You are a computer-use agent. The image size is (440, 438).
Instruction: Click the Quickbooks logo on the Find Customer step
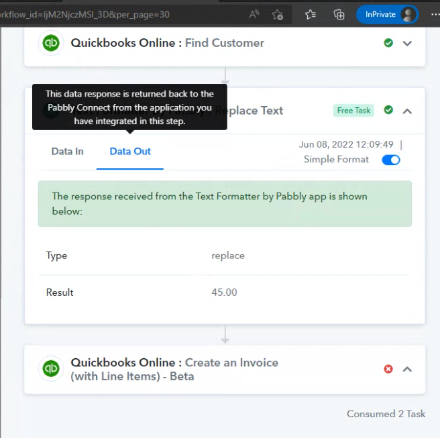(51, 43)
